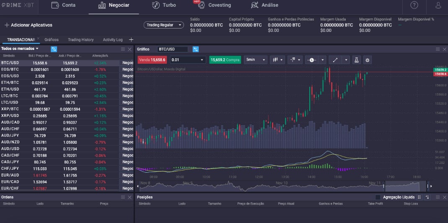Click the green 15659.2 price axis label
448x223 pixels.
click(x=440, y=70)
